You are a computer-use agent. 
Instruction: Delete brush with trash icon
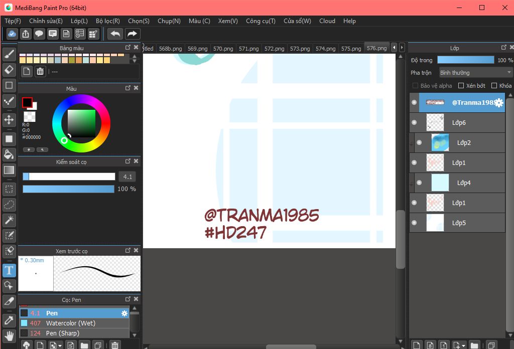click(115, 345)
